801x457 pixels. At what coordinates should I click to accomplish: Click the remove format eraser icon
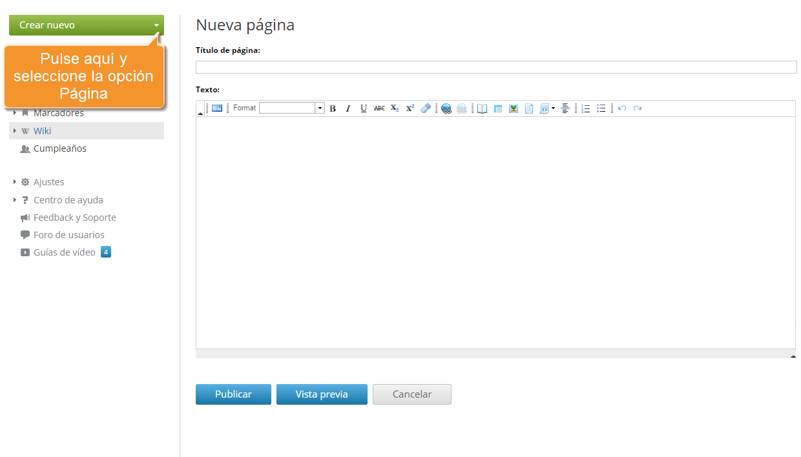pyautogui.click(x=426, y=108)
